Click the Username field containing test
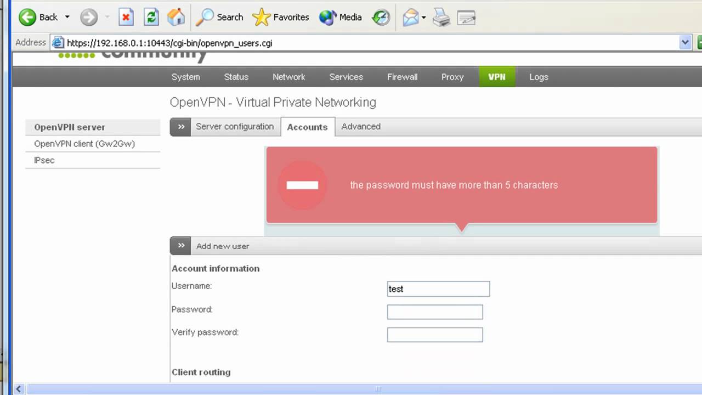Screen dimensions: 702x395 438,289
